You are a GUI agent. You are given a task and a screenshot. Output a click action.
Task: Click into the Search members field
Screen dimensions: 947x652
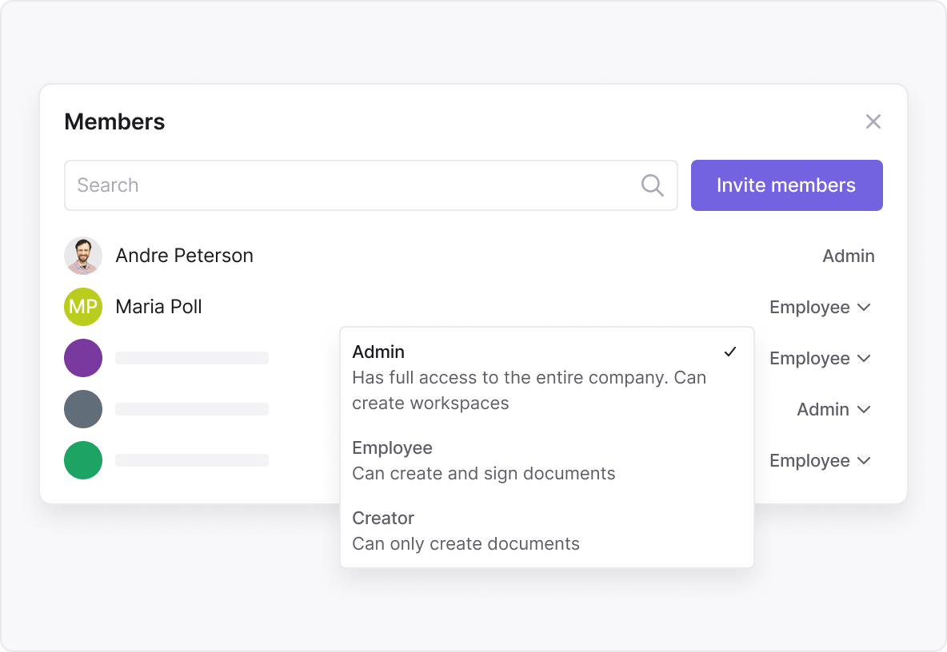[x=371, y=185]
